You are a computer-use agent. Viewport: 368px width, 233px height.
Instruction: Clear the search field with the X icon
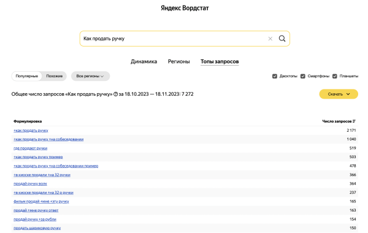270,39
